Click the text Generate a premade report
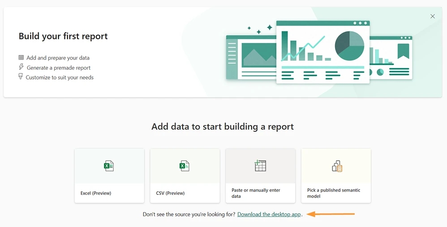The height and width of the screenshot is (227, 447). point(58,68)
